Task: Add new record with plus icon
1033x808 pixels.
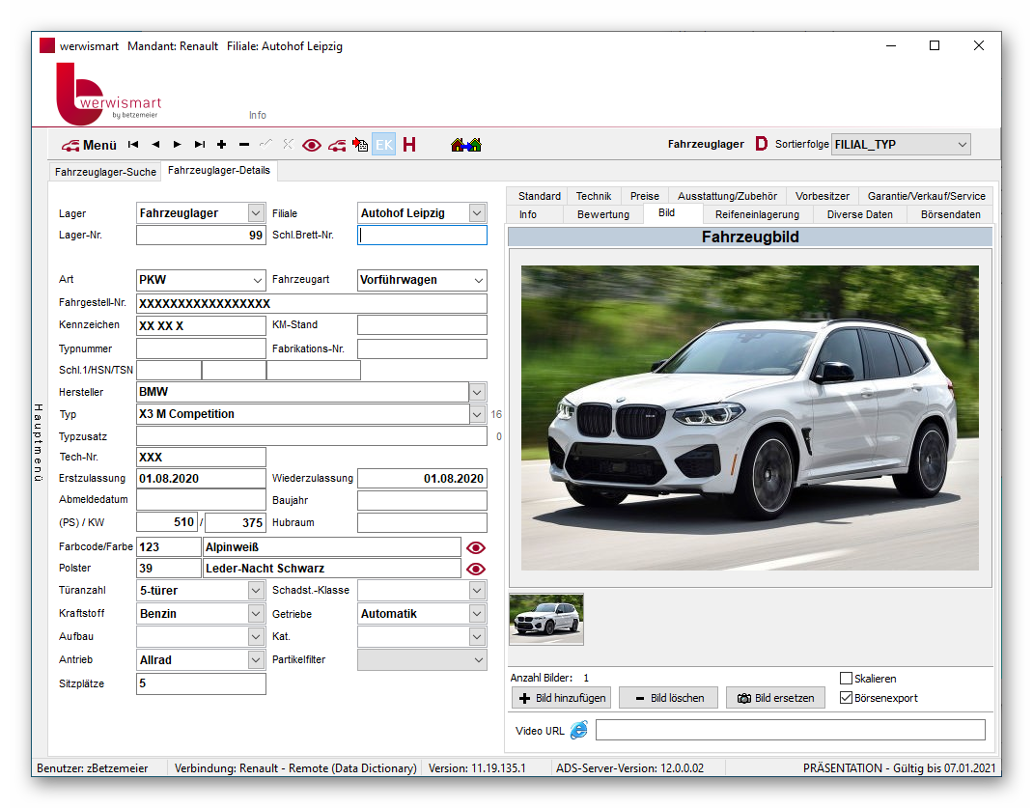Action: (222, 144)
